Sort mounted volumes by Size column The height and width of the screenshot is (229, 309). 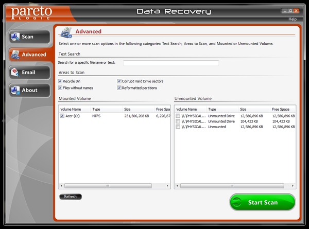(x=138, y=109)
